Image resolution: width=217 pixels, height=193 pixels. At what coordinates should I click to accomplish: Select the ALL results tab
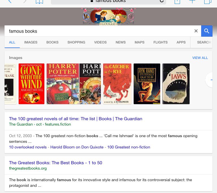click(x=12, y=42)
